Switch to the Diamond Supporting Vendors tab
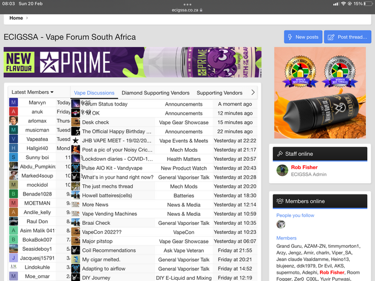 click(x=155, y=93)
